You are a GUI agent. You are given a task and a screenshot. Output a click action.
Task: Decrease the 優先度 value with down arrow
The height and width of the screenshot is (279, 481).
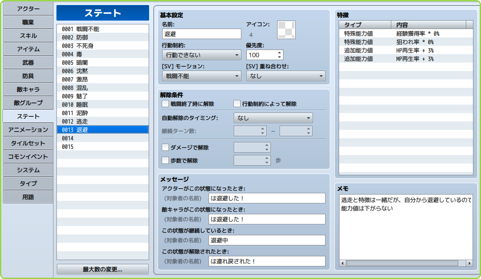[279, 57]
